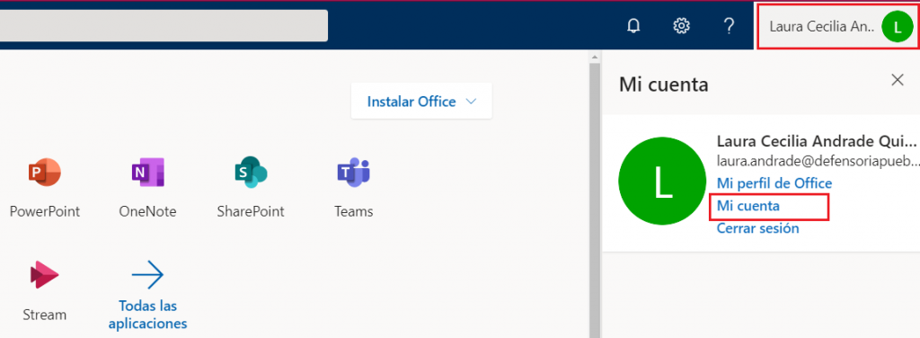Launch the Microsoft Teams icon

tap(353, 173)
